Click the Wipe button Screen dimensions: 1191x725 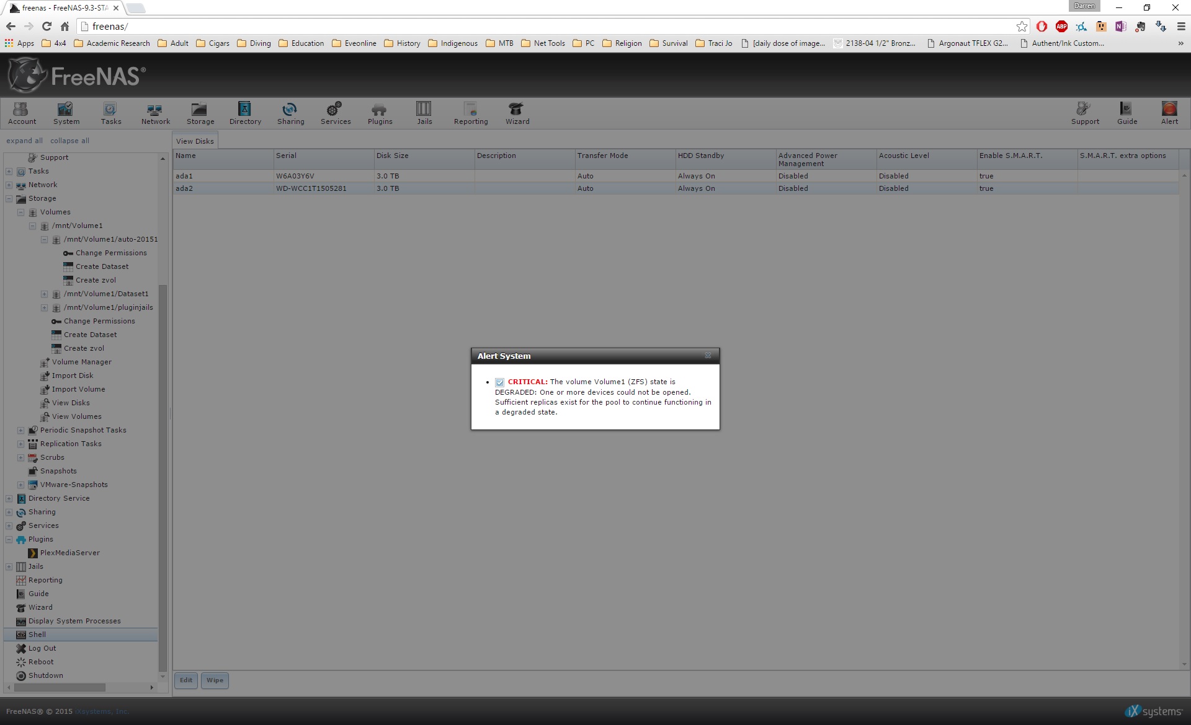[215, 680]
